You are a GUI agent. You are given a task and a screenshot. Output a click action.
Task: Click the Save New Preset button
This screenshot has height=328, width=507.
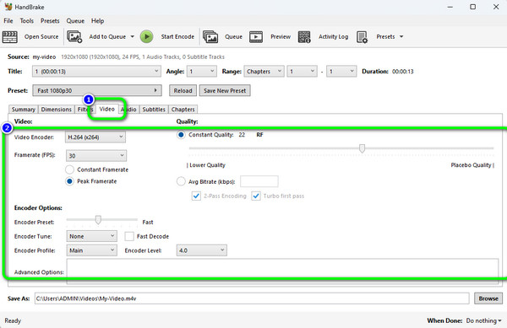(225, 90)
